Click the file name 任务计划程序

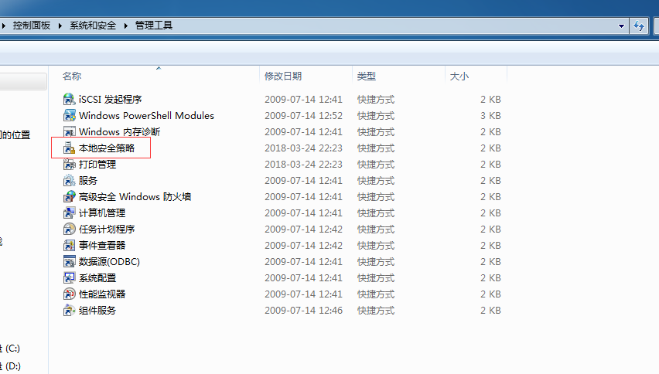(107, 229)
